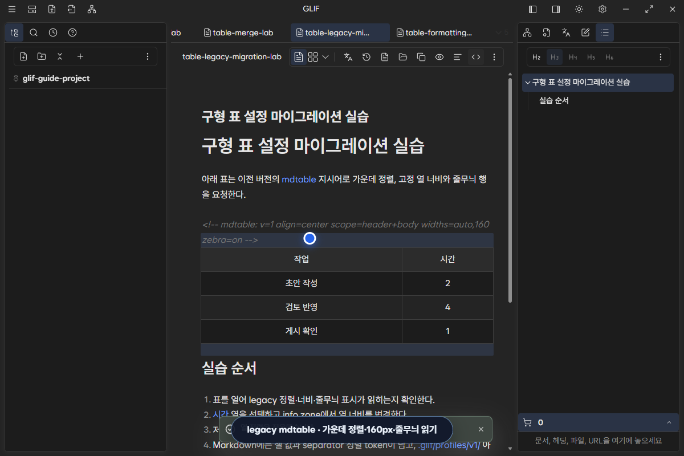Click the 실습 순서 heading in document
Screen dimensions: 684x456
point(229,368)
